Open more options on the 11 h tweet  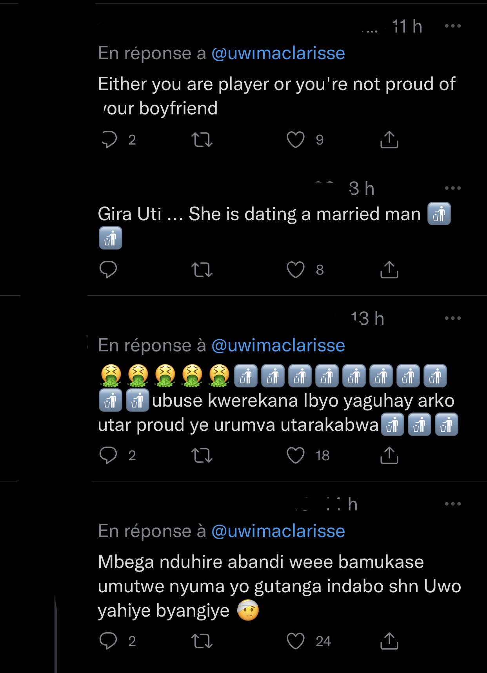[453, 26]
